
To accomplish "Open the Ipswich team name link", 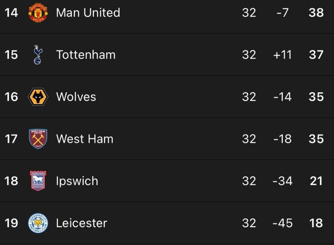I will point(77,181).
